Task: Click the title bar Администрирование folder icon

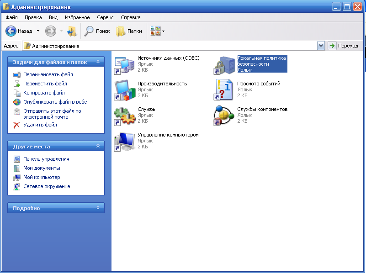Action: pyautogui.click(x=6, y=6)
